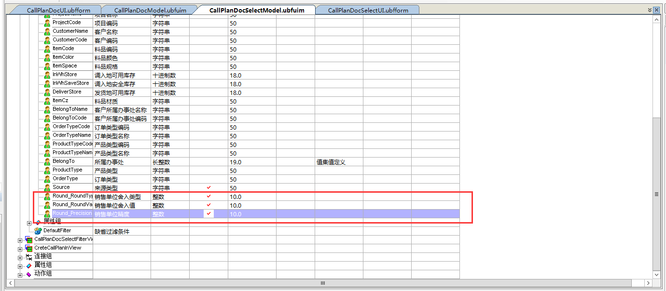Toggle the checkmark for Round_RoundValue

click(208, 205)
